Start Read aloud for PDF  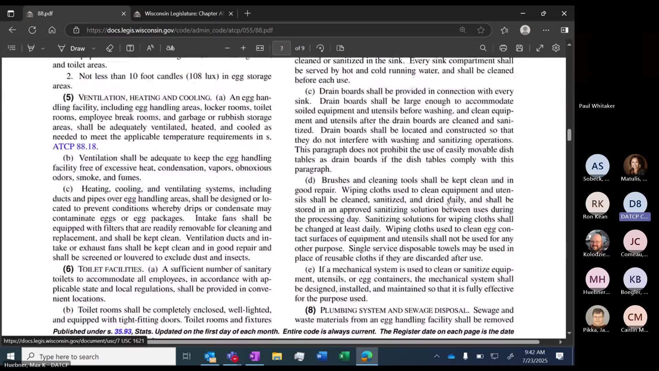[150, 48]
